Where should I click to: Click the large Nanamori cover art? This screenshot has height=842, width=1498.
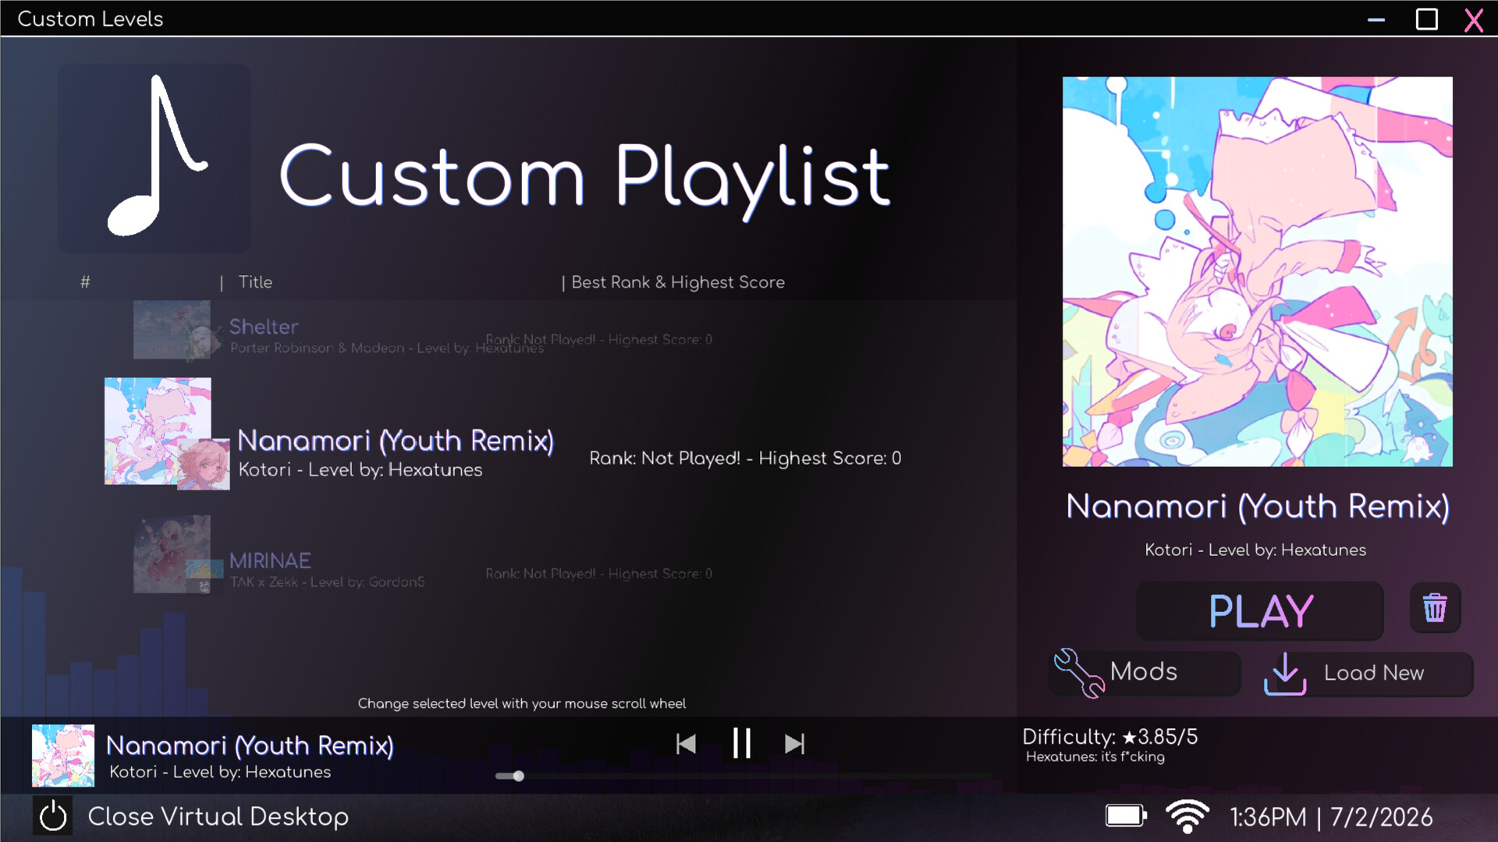coord(1257,271)
